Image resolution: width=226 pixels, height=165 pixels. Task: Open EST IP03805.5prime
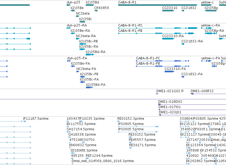131,124
